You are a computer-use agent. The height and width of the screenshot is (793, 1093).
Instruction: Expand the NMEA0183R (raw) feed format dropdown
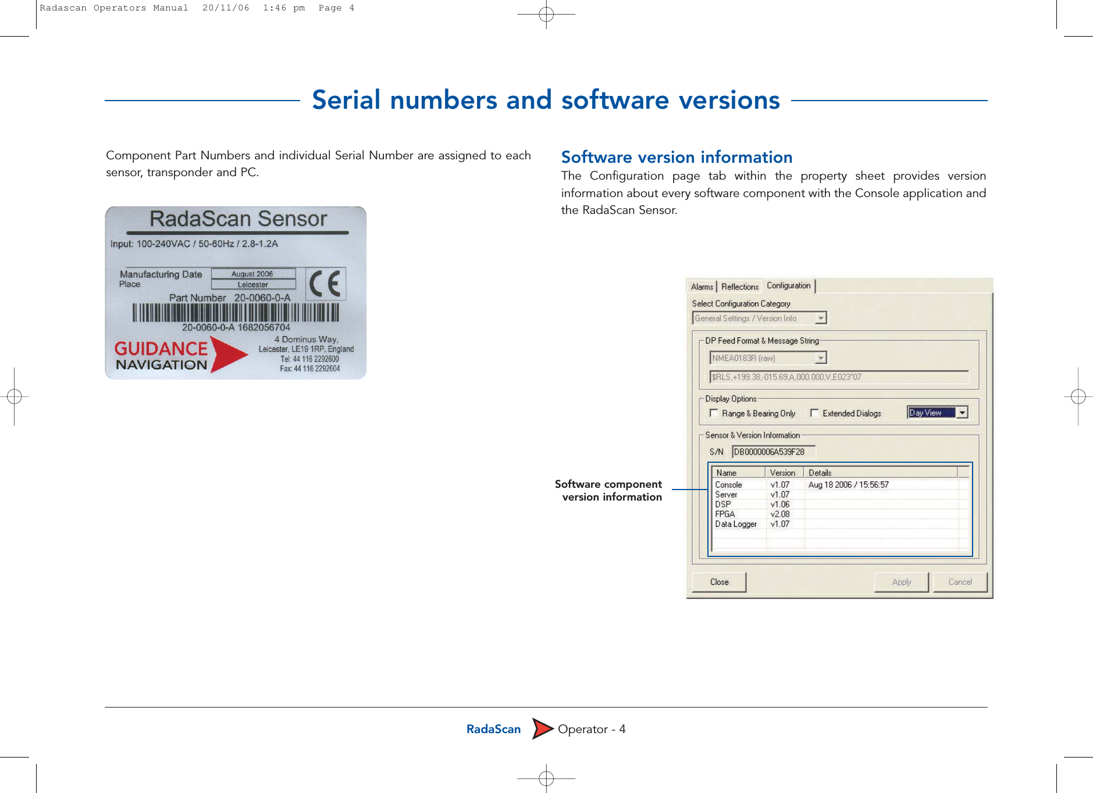coord(768,358)
